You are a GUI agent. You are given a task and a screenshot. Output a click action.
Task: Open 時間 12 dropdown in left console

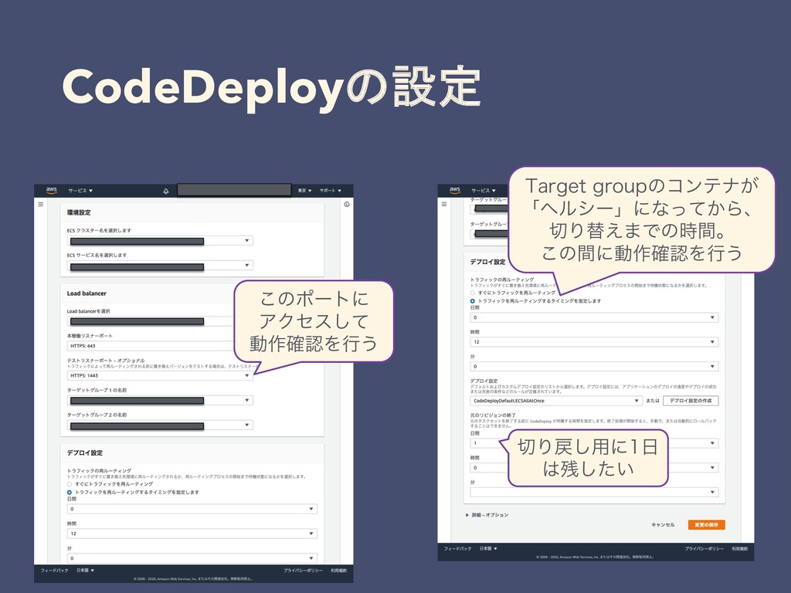pos(192,534)
